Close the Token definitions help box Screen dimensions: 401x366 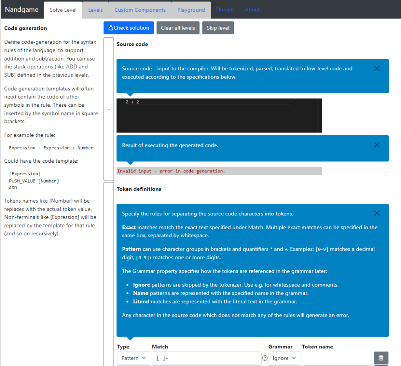[x=377, y=213]
